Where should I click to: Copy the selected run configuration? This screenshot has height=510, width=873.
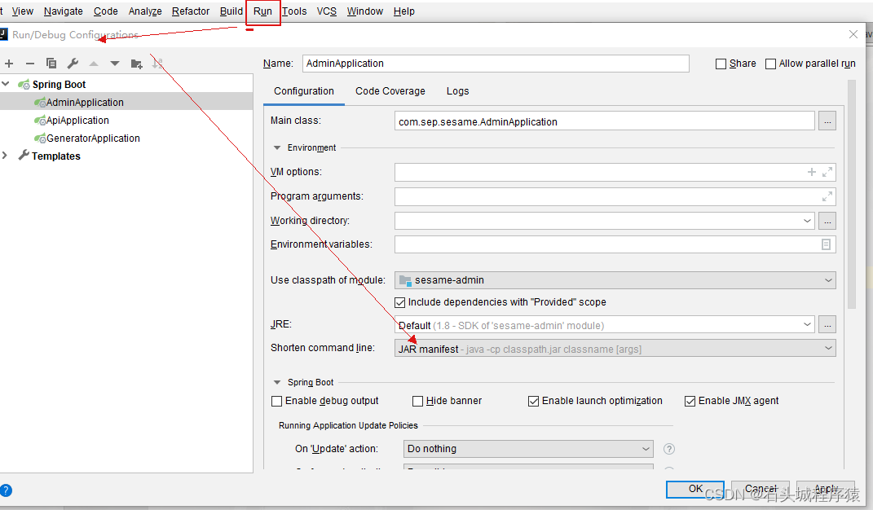pyautogui.click(x=51, y=63)
